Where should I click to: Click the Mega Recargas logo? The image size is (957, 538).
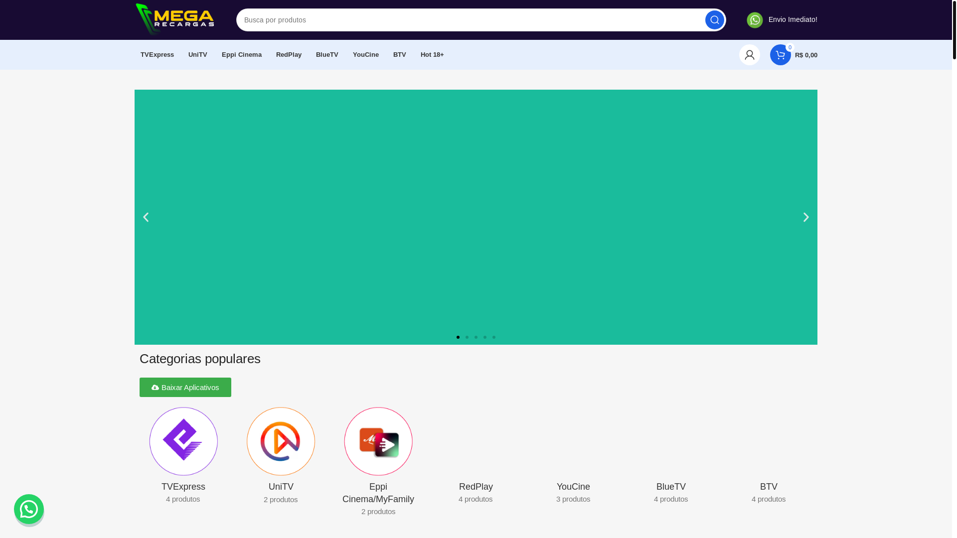pyautogui.click(x=175, y=19)
